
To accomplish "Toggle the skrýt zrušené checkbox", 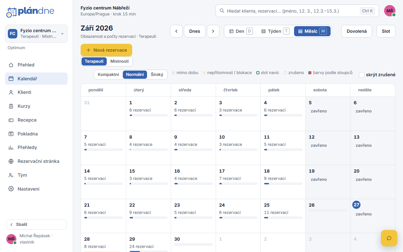I will (362, 75).
